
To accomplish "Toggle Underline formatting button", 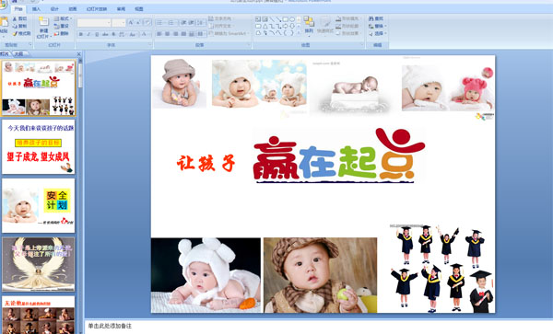I will pyautogui.click(x=97, y=34).
